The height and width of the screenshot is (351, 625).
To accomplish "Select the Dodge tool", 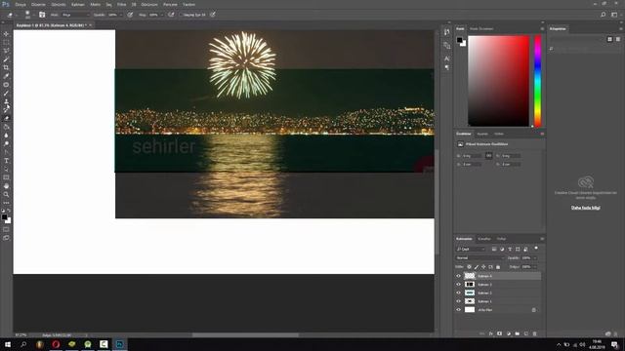I will pos(6,143).
